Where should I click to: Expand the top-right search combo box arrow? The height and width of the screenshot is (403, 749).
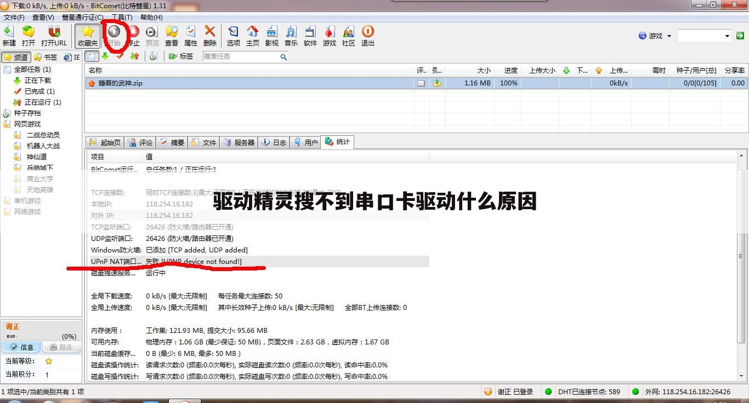point(727,36)
